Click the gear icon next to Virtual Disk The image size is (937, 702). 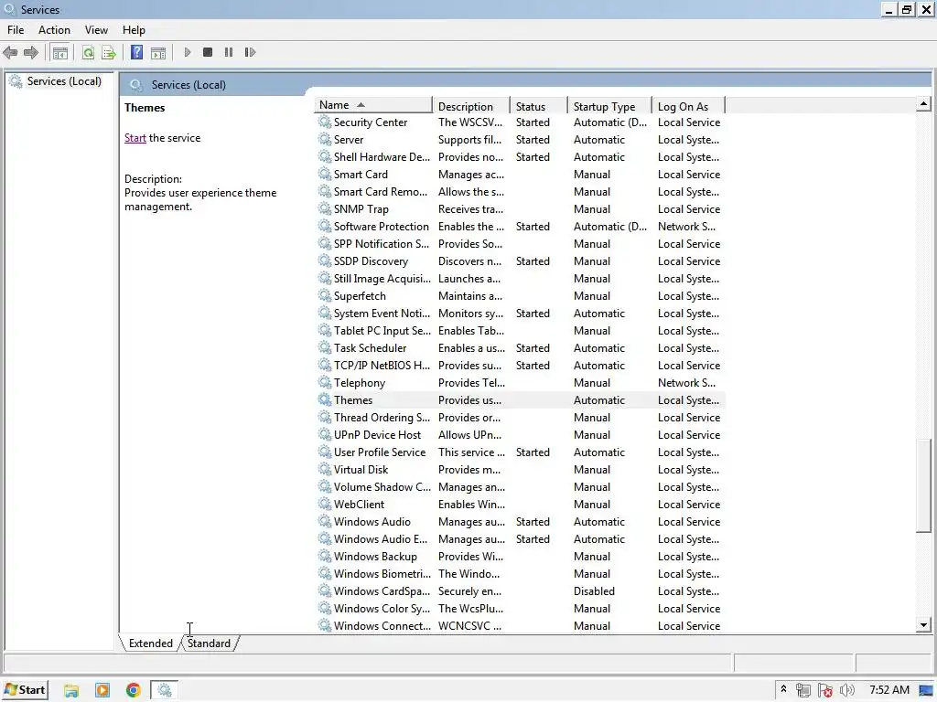click(325, 469)
